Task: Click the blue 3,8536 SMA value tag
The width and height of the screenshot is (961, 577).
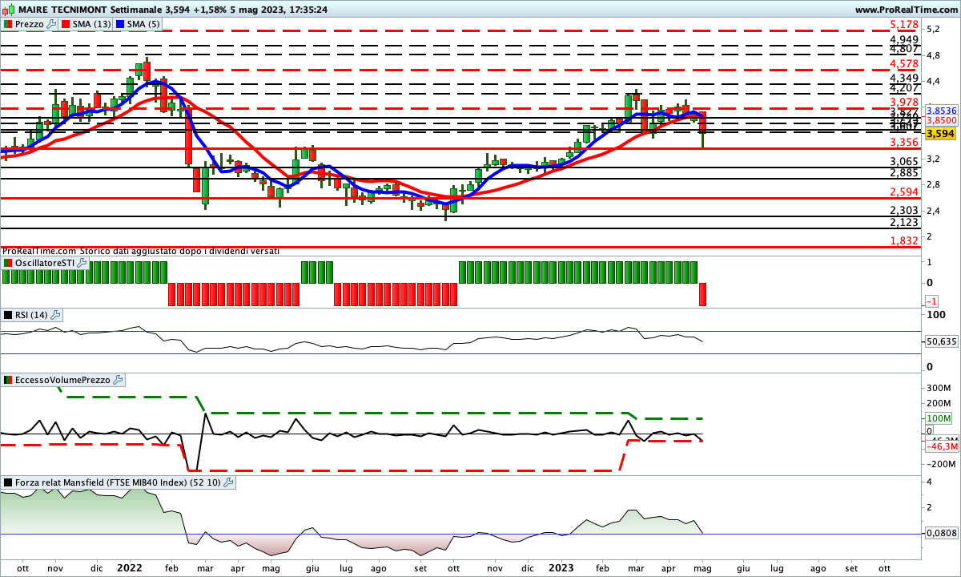Action: point(941,110)
